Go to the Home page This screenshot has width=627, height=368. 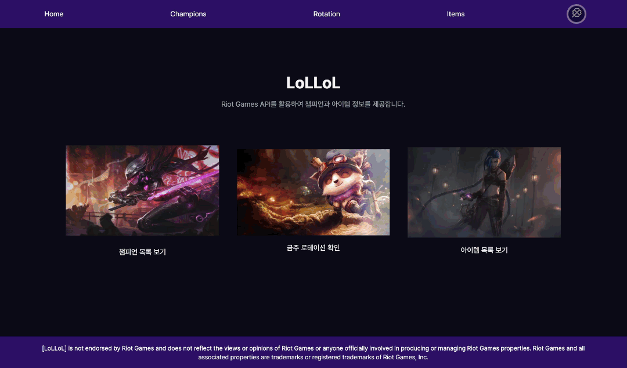[x=53, y=14]
